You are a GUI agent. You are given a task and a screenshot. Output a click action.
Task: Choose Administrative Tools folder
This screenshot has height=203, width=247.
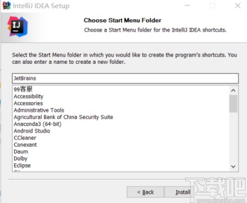39,110
